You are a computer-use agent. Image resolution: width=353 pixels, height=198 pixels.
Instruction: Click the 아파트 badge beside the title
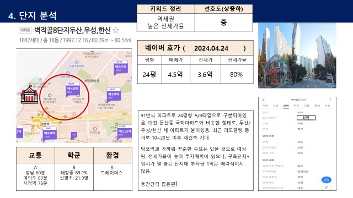pos(25,30)
